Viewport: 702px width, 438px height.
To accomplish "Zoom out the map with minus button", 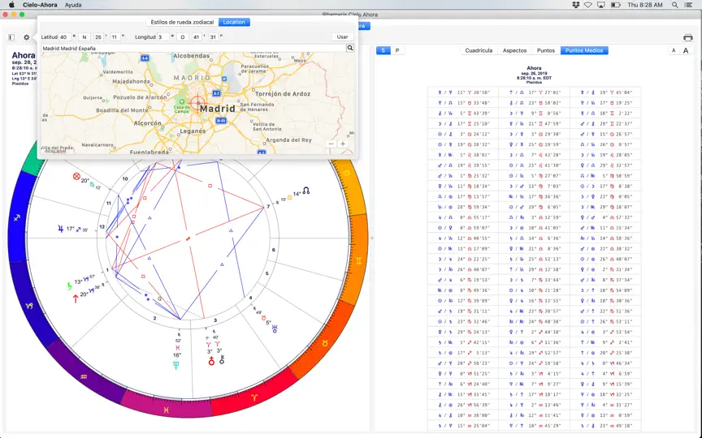I will point(331,144).
